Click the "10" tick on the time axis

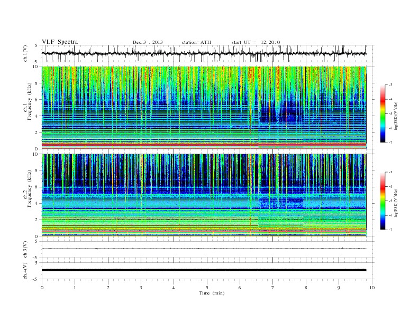pos(372,288)
